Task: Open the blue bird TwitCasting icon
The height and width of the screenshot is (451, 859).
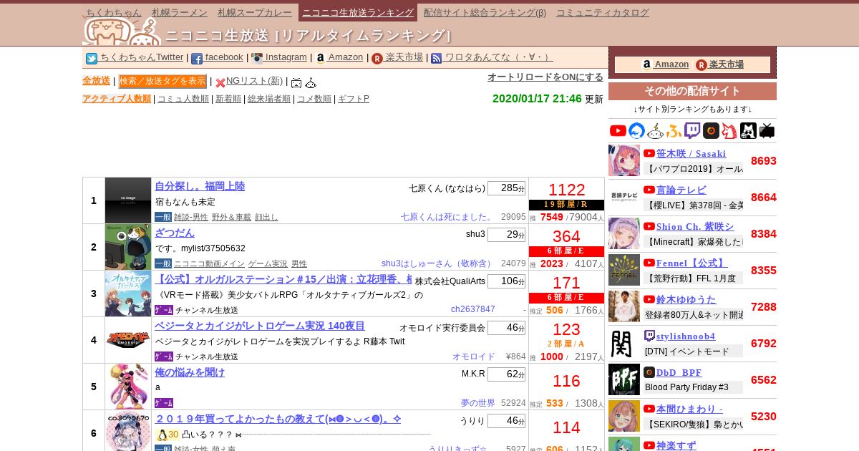Action: point(636,130)
